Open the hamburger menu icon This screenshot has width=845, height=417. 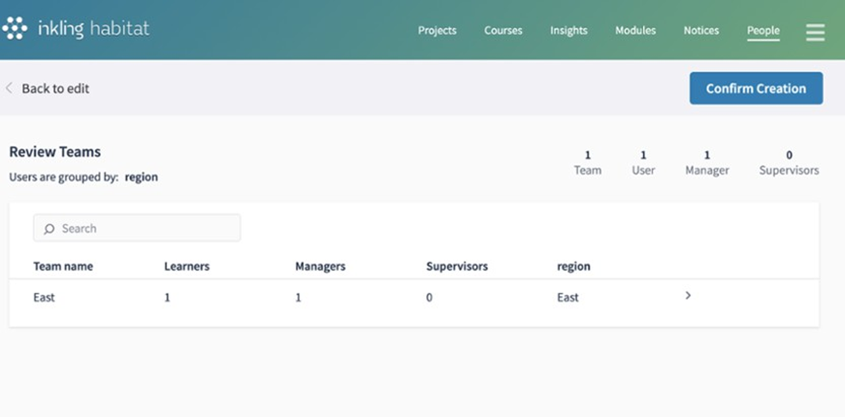815,32
